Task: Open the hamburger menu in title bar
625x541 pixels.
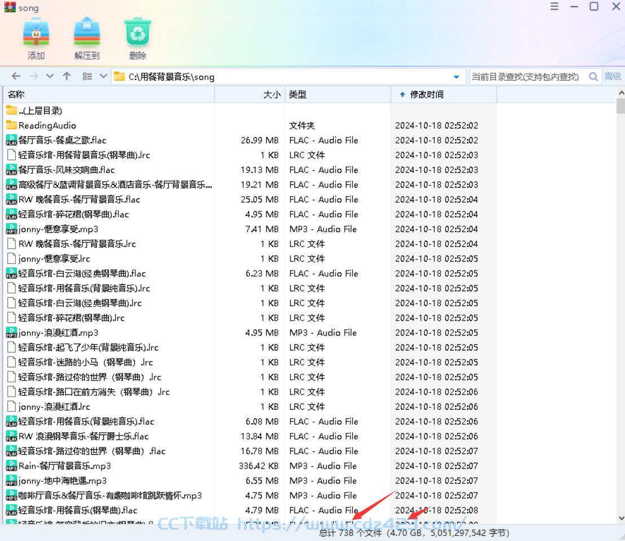Action: (x=554, y=6)
